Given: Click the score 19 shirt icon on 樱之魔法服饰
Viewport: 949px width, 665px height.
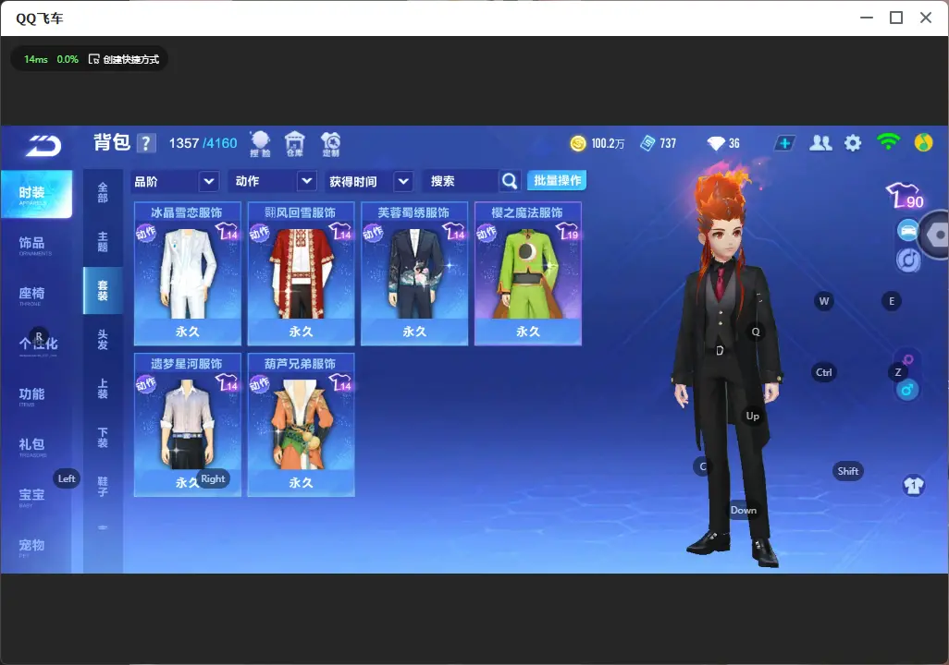Looking at the screenshot, I should point(568,232).
